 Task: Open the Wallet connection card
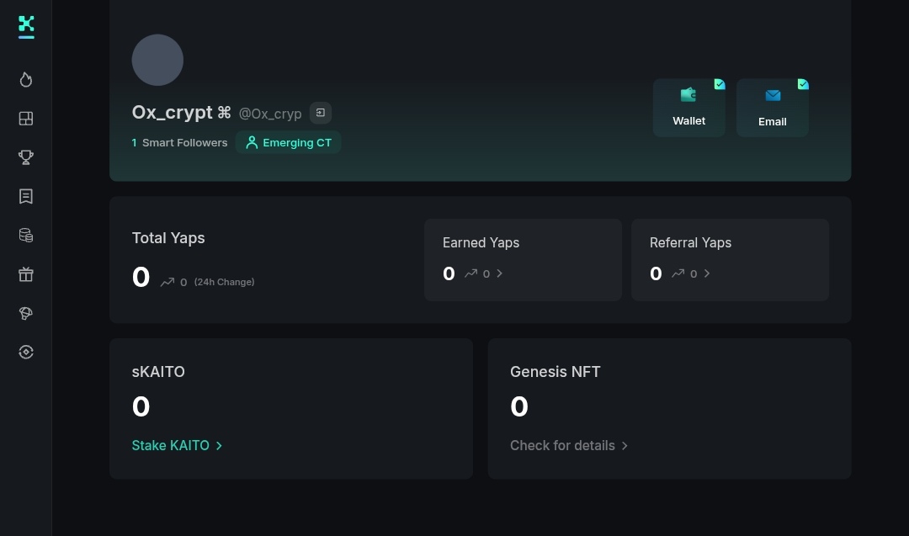[x=688, y=108]
